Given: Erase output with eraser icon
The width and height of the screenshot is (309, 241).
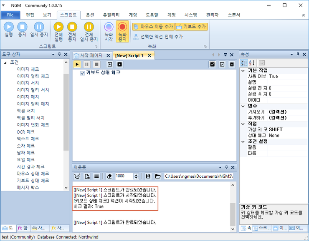Looking at the screenshot, I should pyautogui.click(x=109, y=176).
